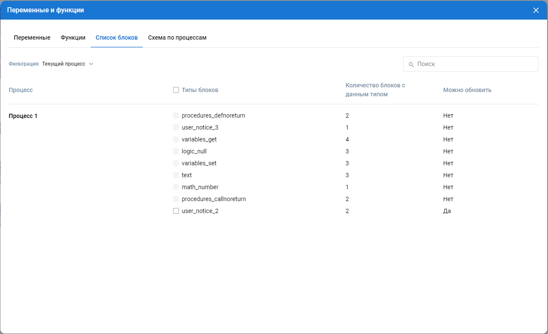Click the procedures_callnoreturn block type name
Screen dimensions: 548x334
tap(213, 199)
